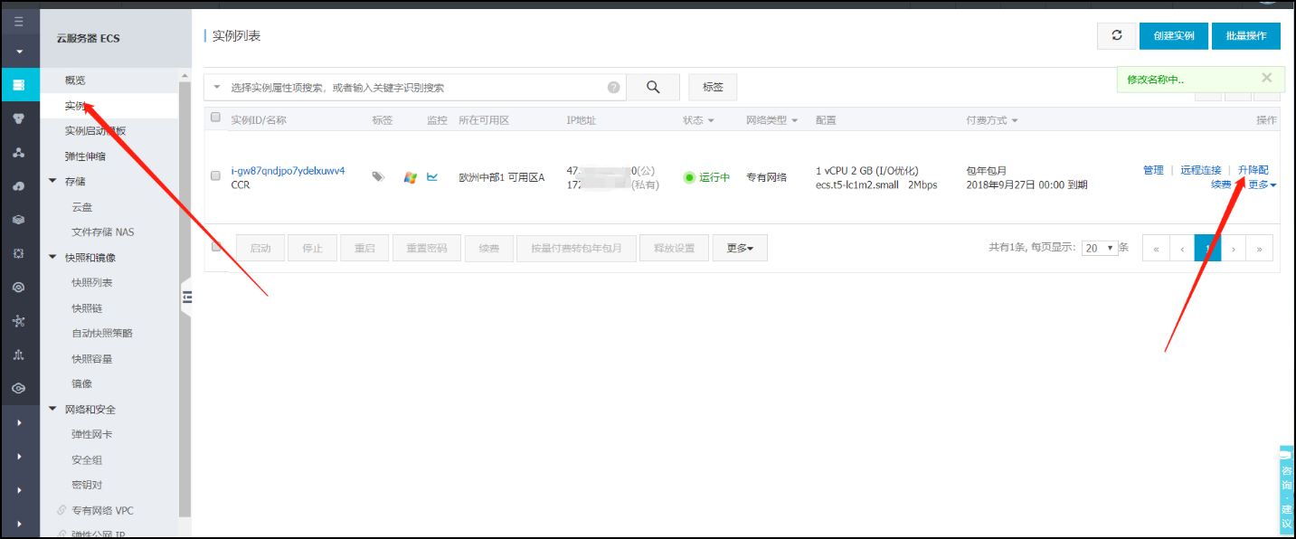Image resolution: width=1296 pixels, height=539 pixels.
Task: Click the refresh instance list icon button
Action: 1116,35
